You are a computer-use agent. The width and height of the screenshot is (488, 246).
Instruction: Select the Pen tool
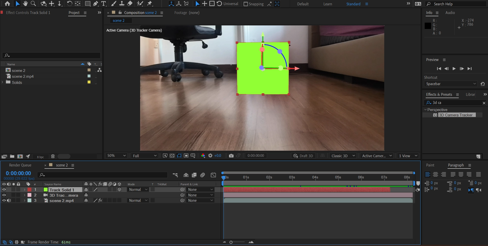(96, 4)
